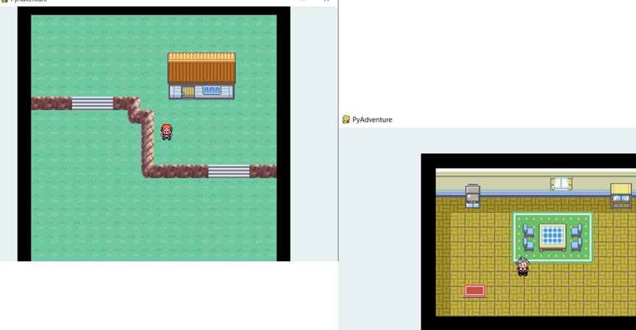Viewport: 636px width, 330px height.
Task: Click the red doormat on the floor
Action: tap(474, 291)
